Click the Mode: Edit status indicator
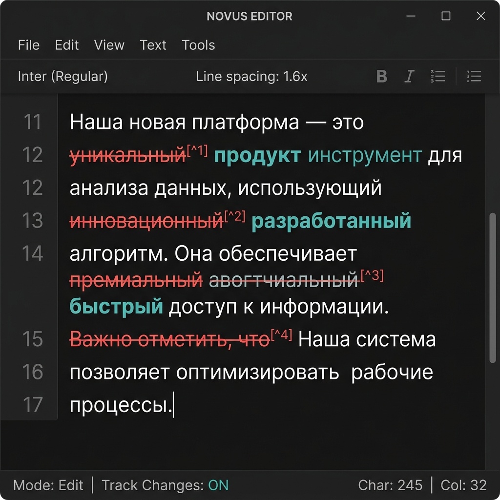This screenshot has width=500, height=500. pyautogui.click(x=48, y=485)
